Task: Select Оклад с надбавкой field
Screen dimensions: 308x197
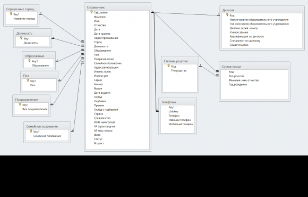Action: click(x=106, y=110)
